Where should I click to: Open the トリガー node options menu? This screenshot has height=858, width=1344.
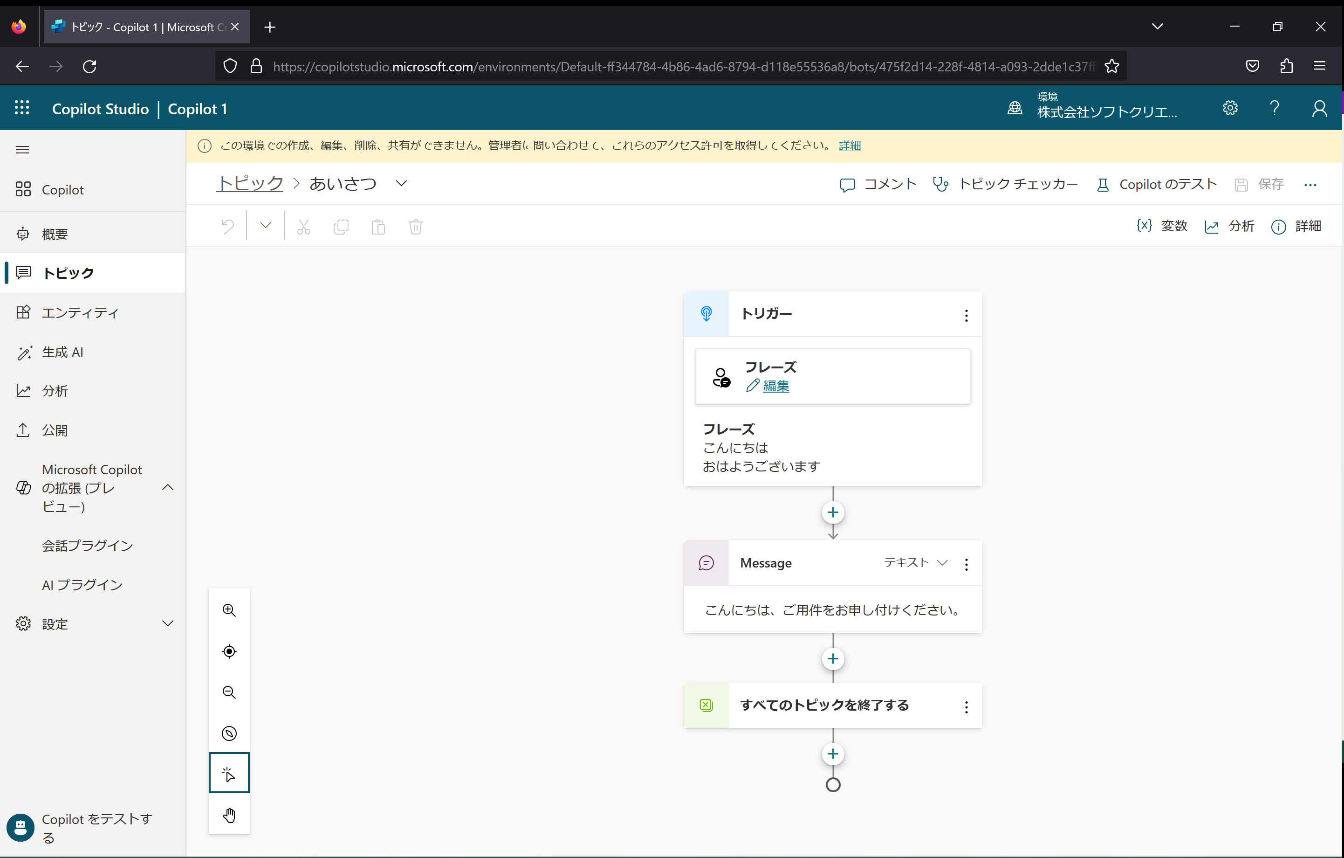coord(966,316)
